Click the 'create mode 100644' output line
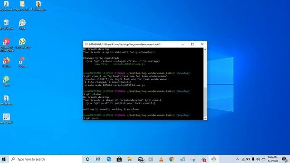Screen dimensions: 290x163 (115, 85)
